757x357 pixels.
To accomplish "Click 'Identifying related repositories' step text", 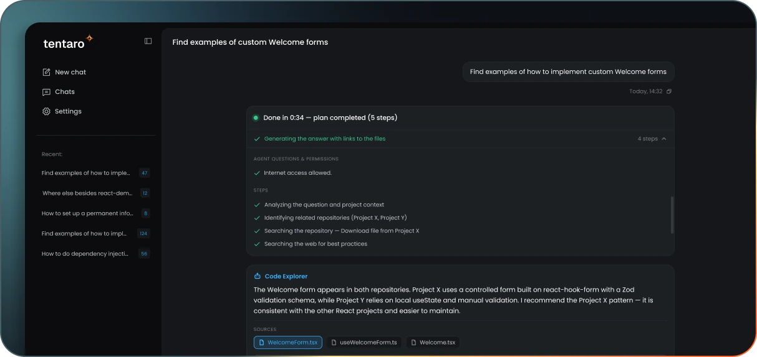I will tap(335, 218).
